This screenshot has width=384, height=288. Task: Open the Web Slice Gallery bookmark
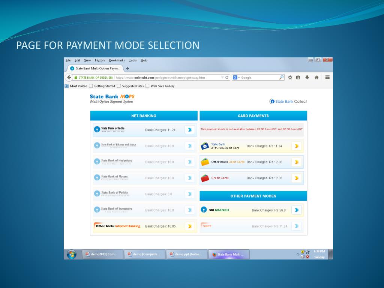pyautogui.click(x=160, y=86)
